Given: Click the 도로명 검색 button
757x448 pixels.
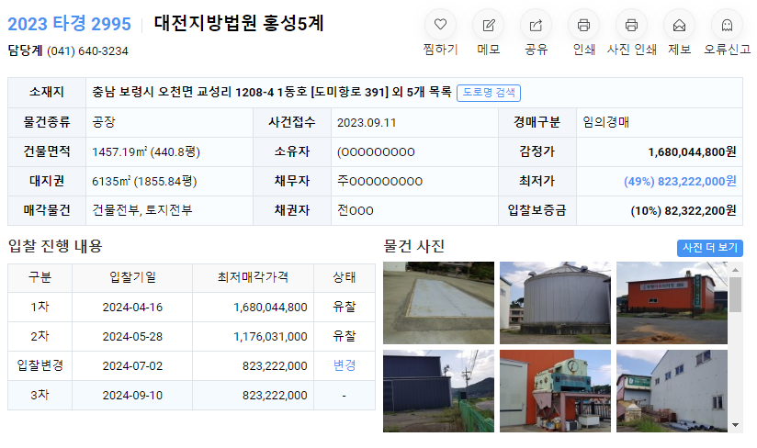Looking at the screenshot, I should pos(489,93).
